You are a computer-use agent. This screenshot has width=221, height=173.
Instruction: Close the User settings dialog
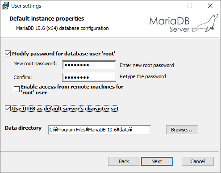210,6
